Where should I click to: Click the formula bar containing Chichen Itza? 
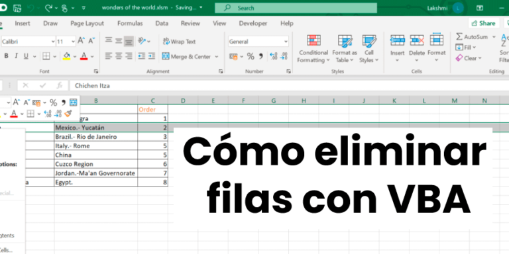(x=289, y=85)
